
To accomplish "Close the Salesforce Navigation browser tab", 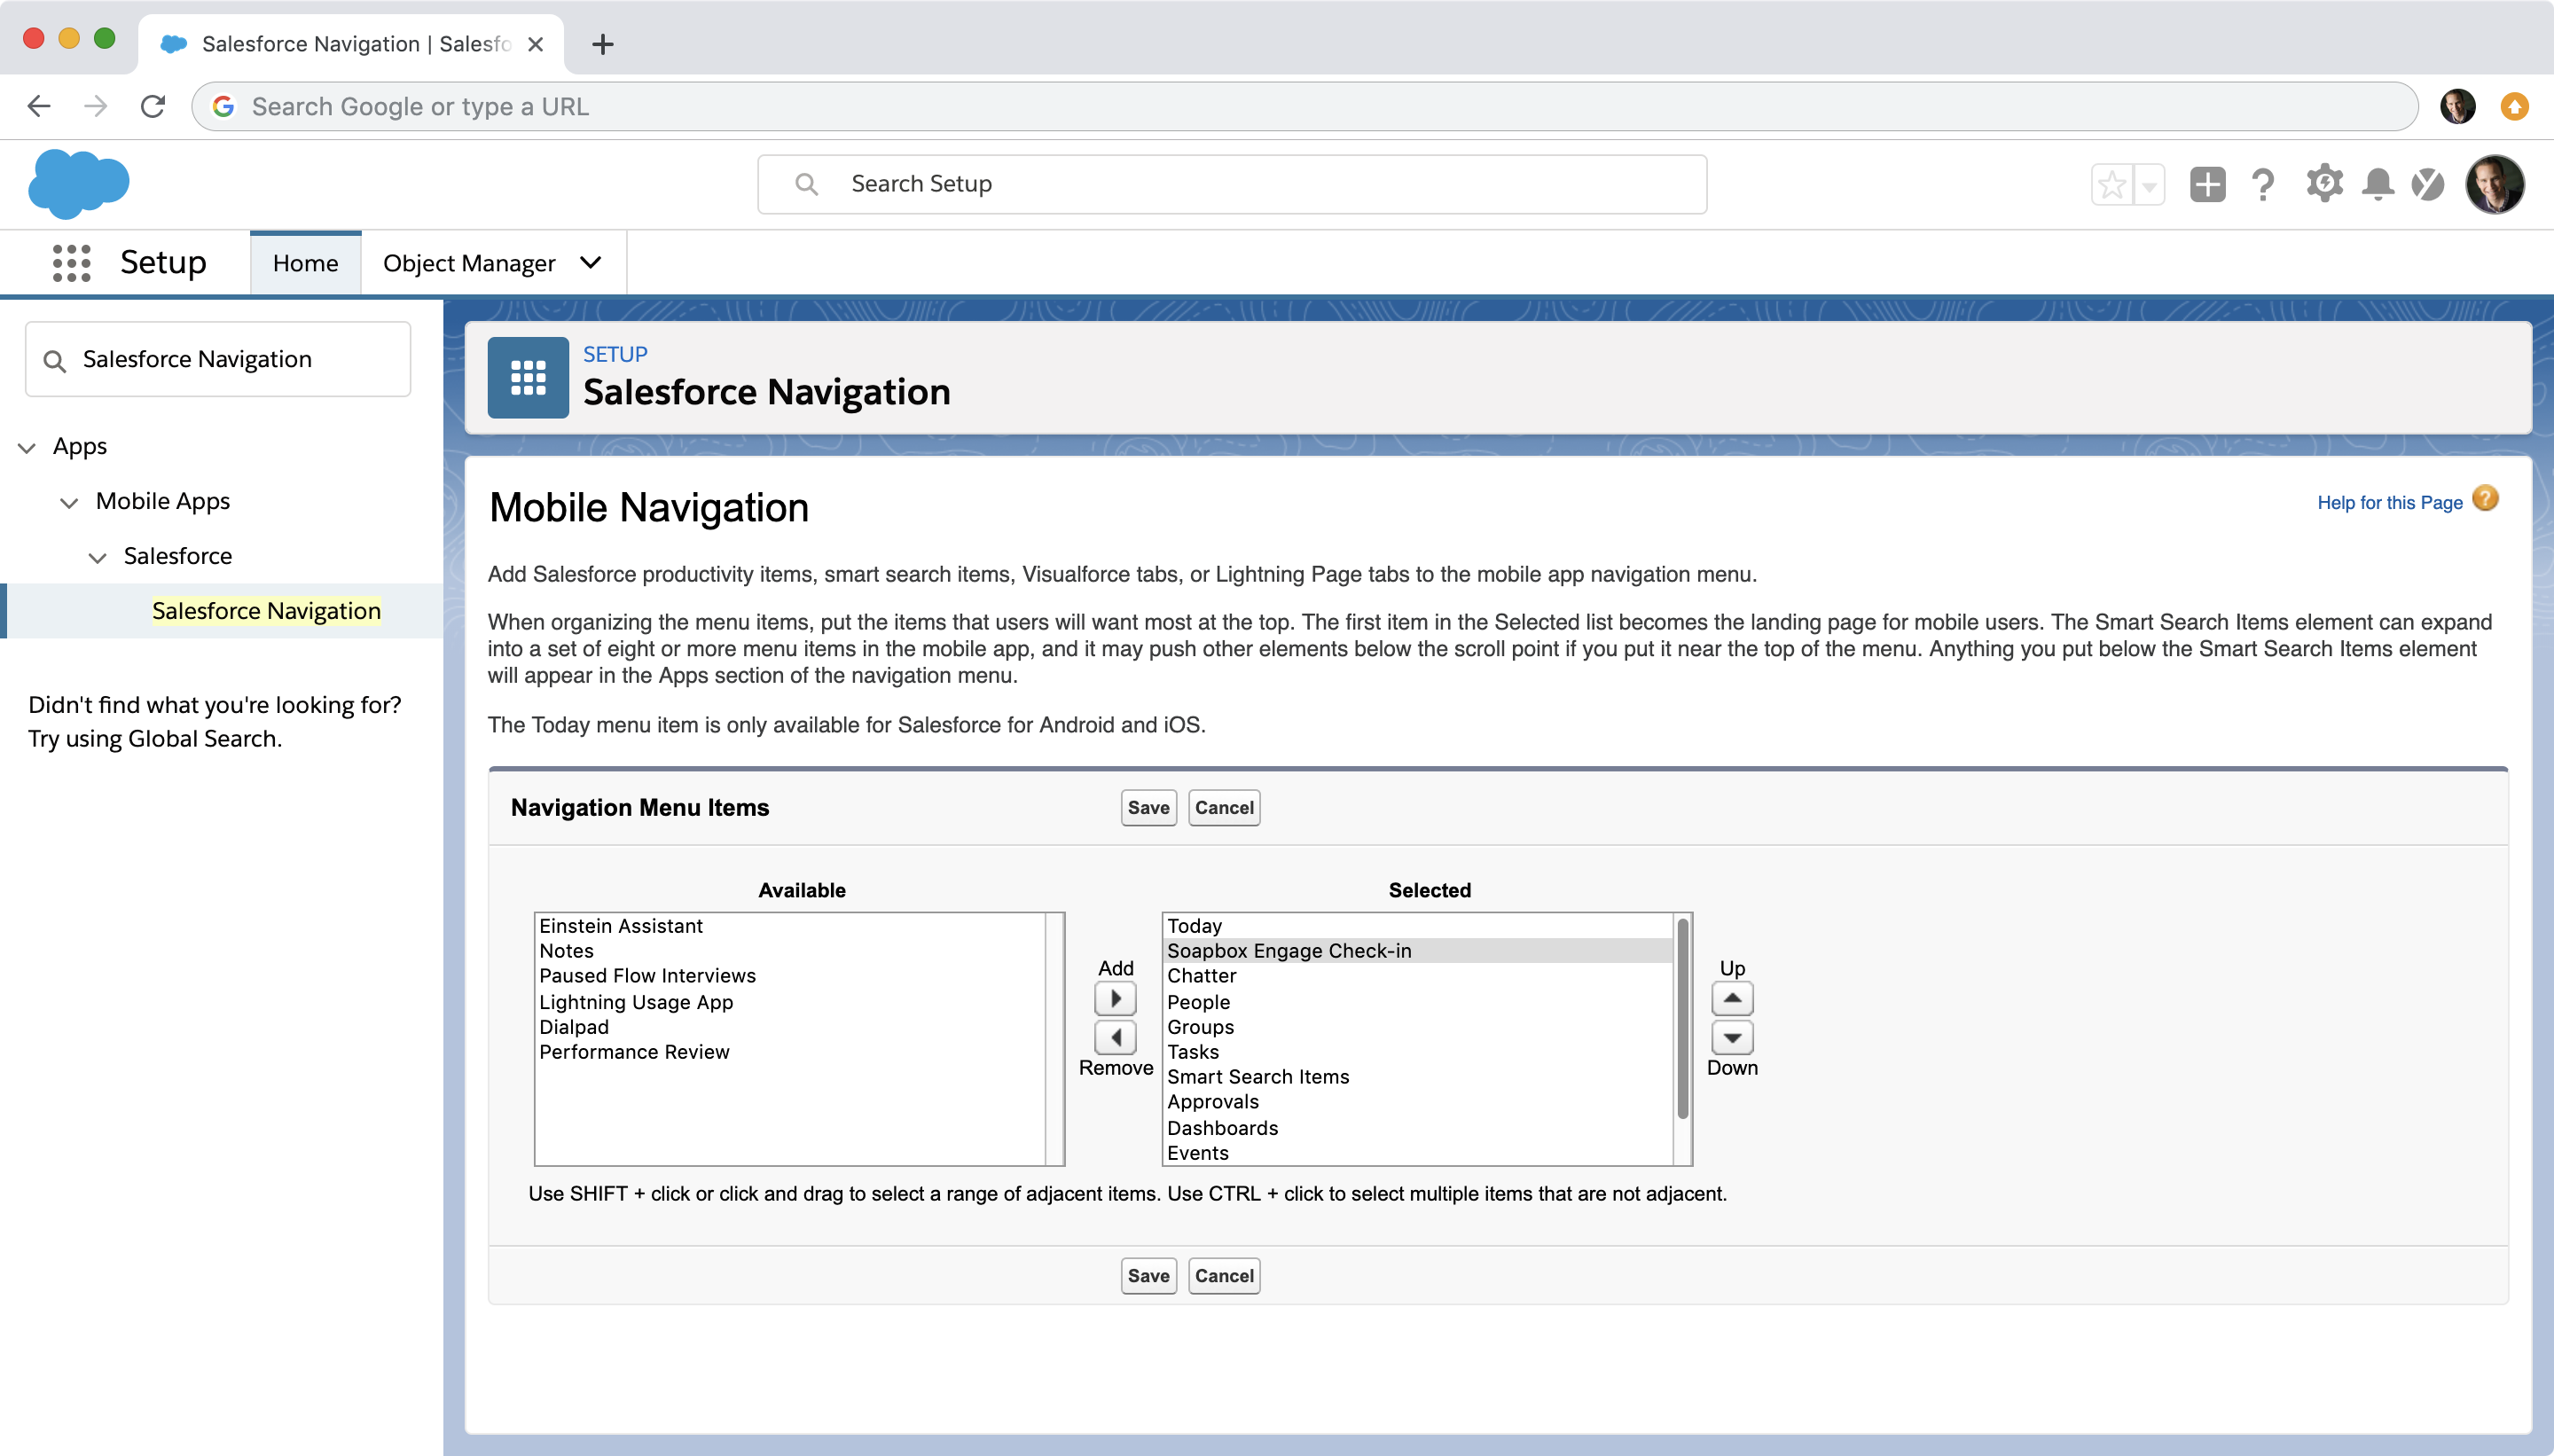I will coord(536,44).
